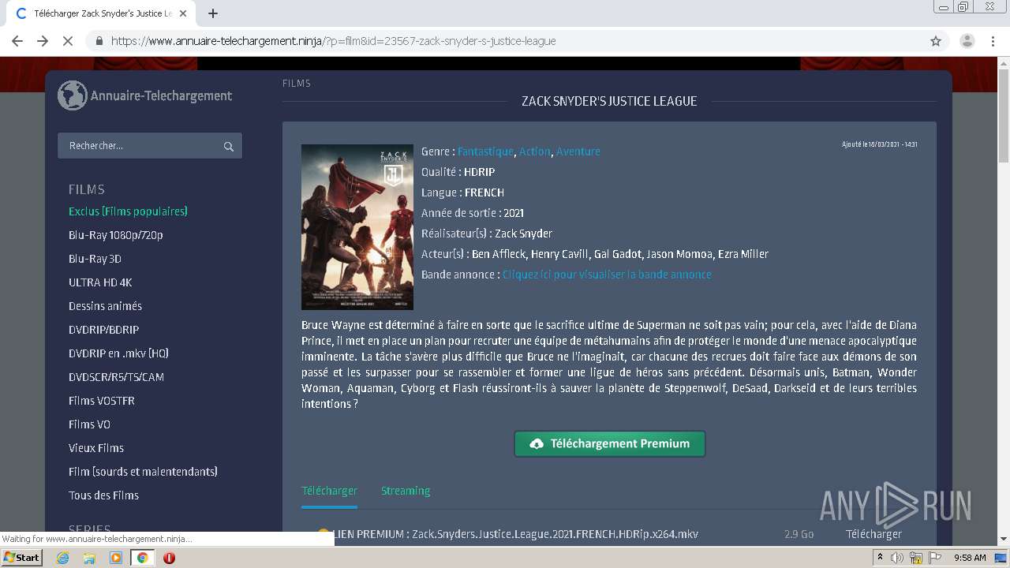Viewport: 1010px width, 568px height.
Task: Open Films VO category
Action: (89, 424)
